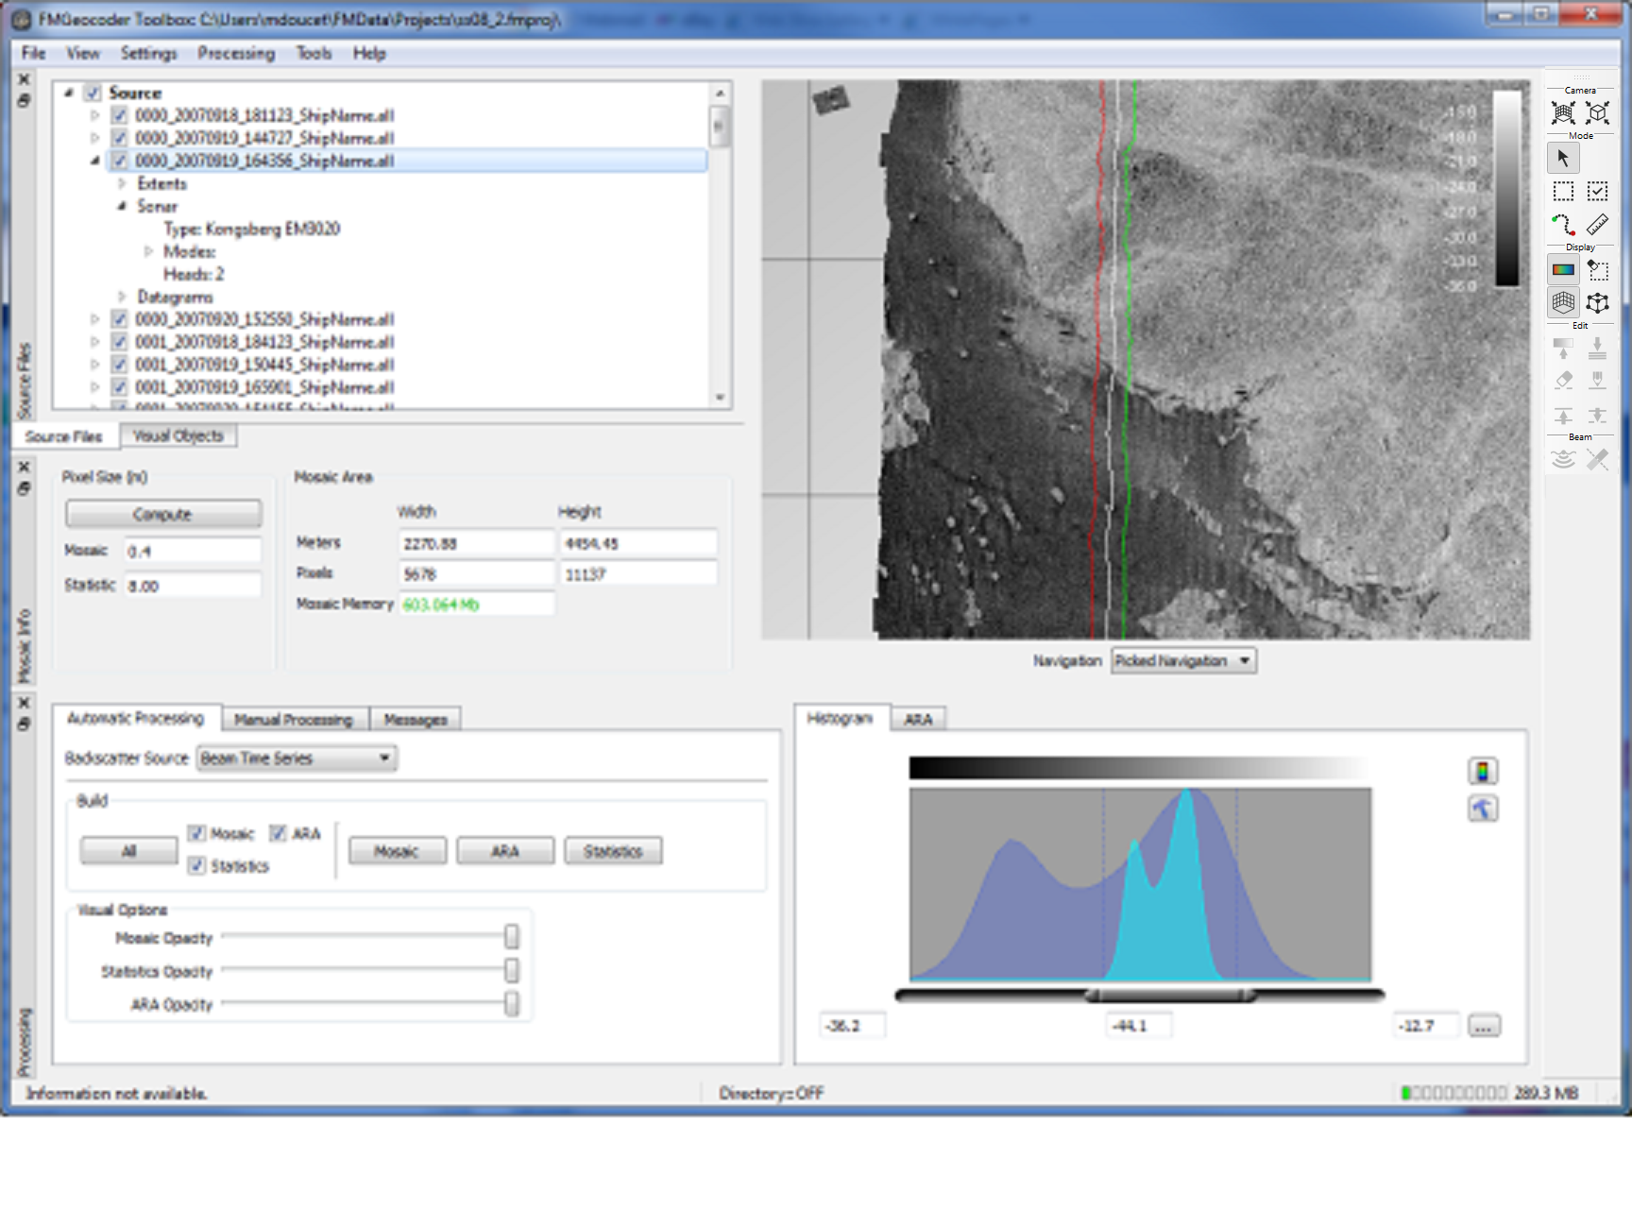Click the Compute pixel size button

pyautogui.click(x=162, y=514)
